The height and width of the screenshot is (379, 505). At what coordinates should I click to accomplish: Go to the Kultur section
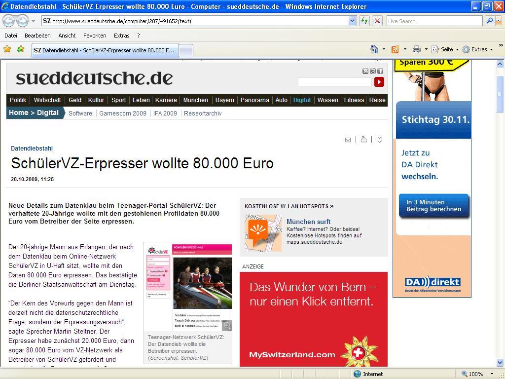pyautogui.click(x=96, y=100)
